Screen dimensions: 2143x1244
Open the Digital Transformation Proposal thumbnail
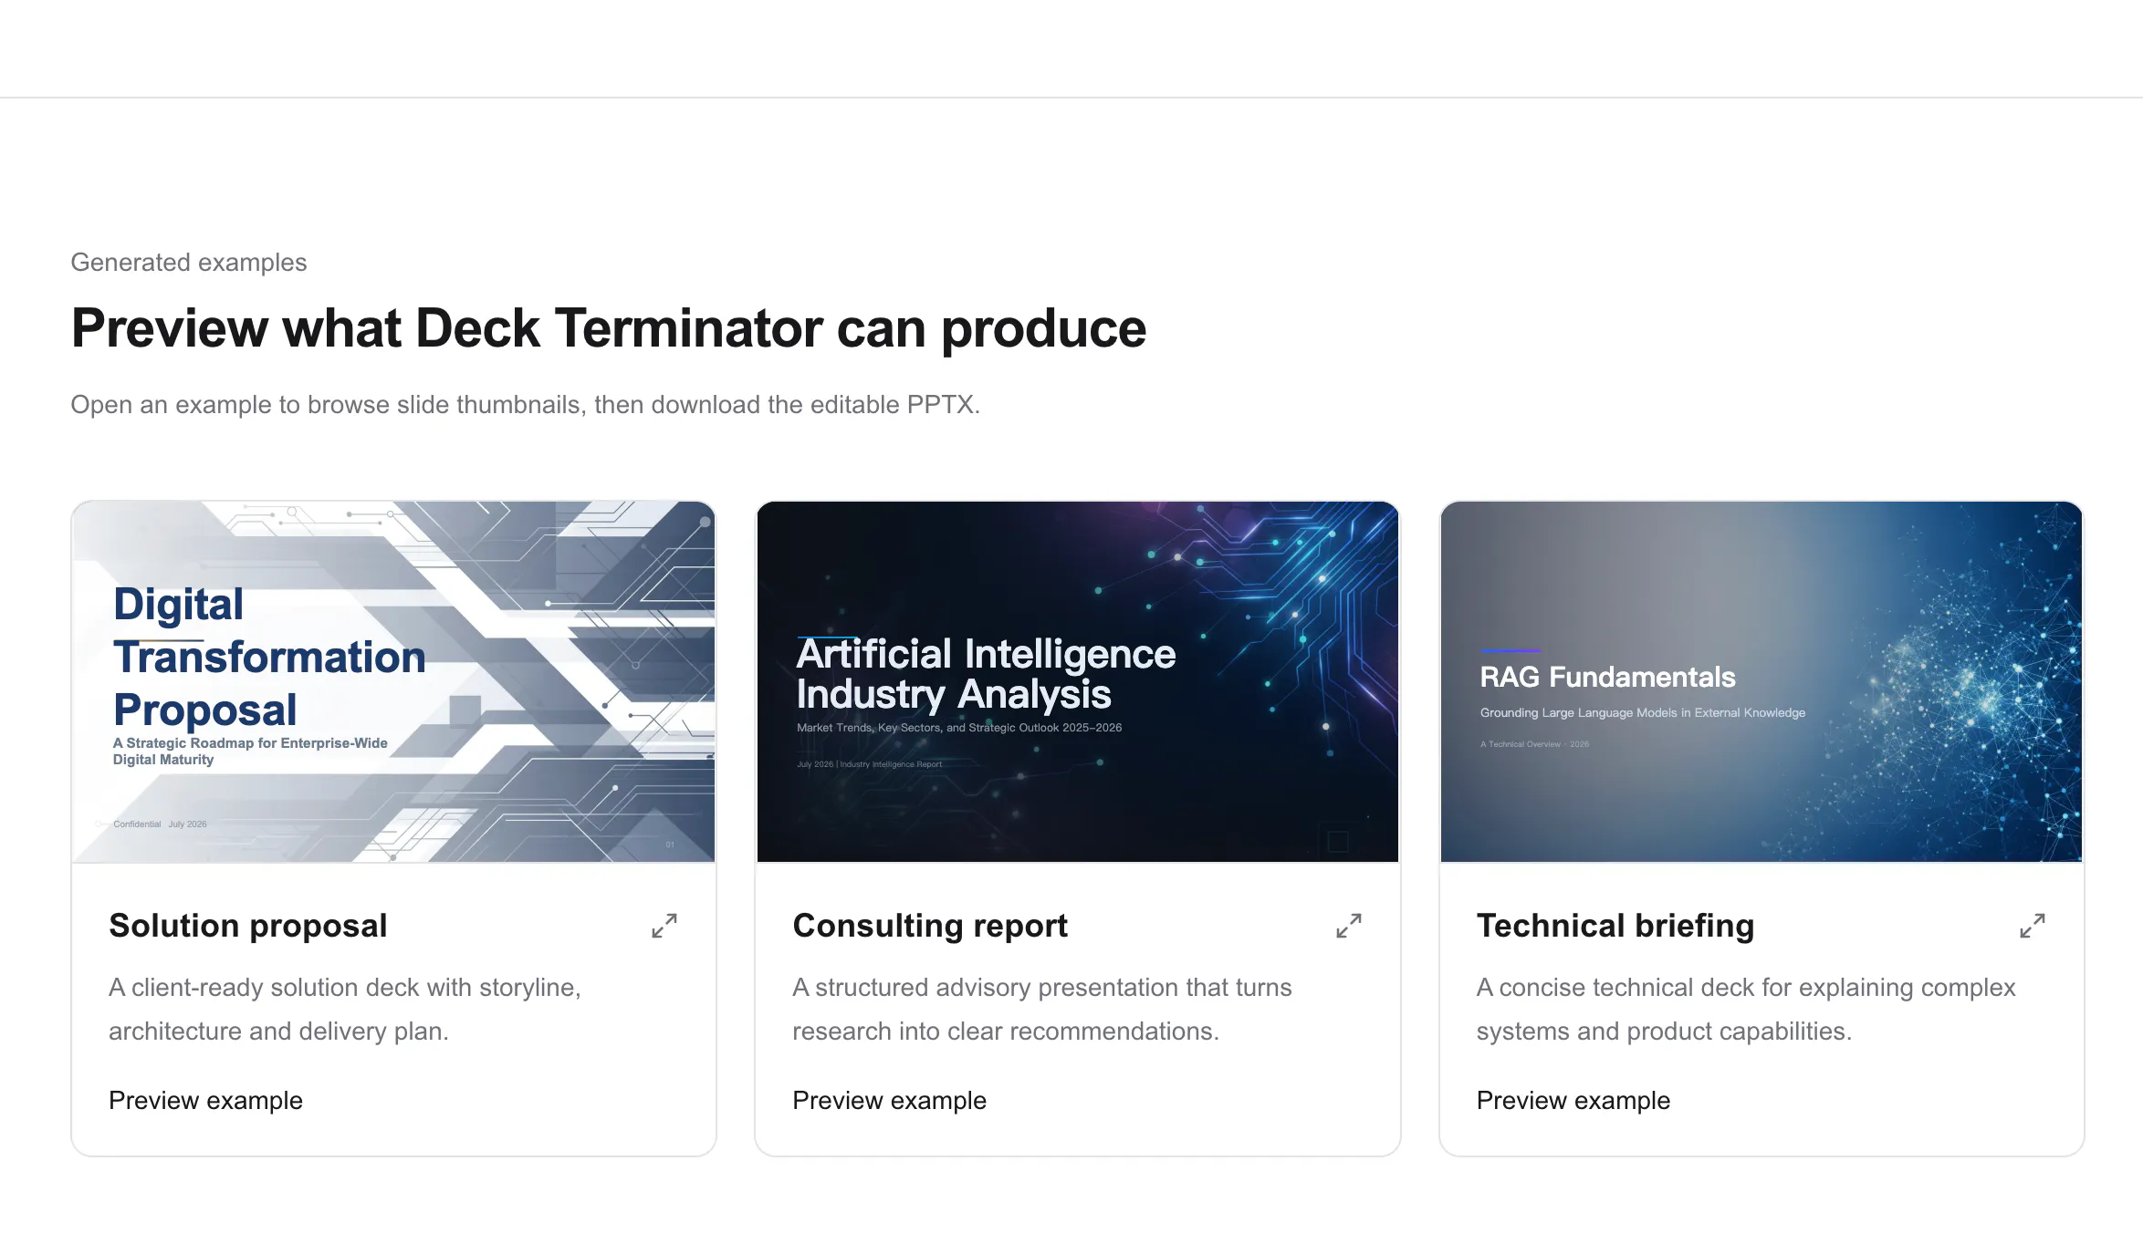click(x=393, y=681)
